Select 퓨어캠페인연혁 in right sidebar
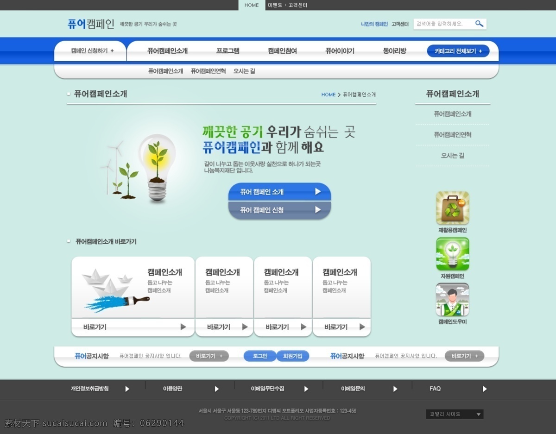Screen dimensions: 556x434 tap(453, 135)
